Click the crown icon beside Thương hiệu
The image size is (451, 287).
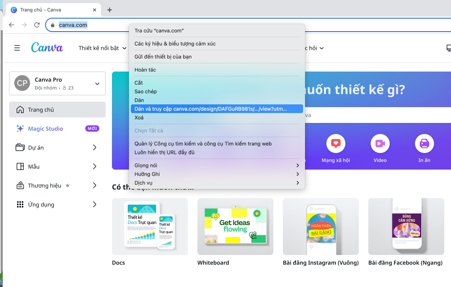pyautogui.click(x=68, y=185)
